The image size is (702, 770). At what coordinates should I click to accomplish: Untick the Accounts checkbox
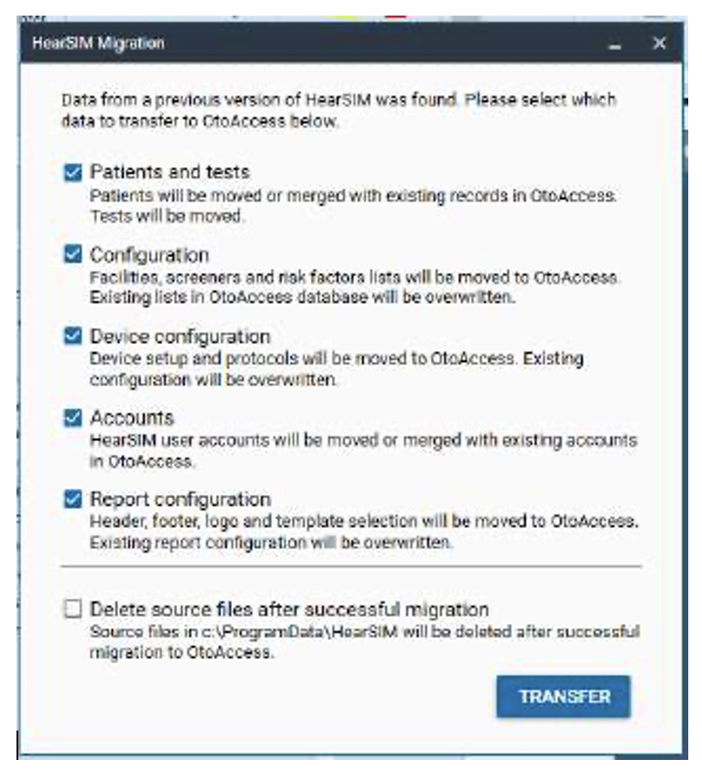pyautogui.click(x=73, y=418)
